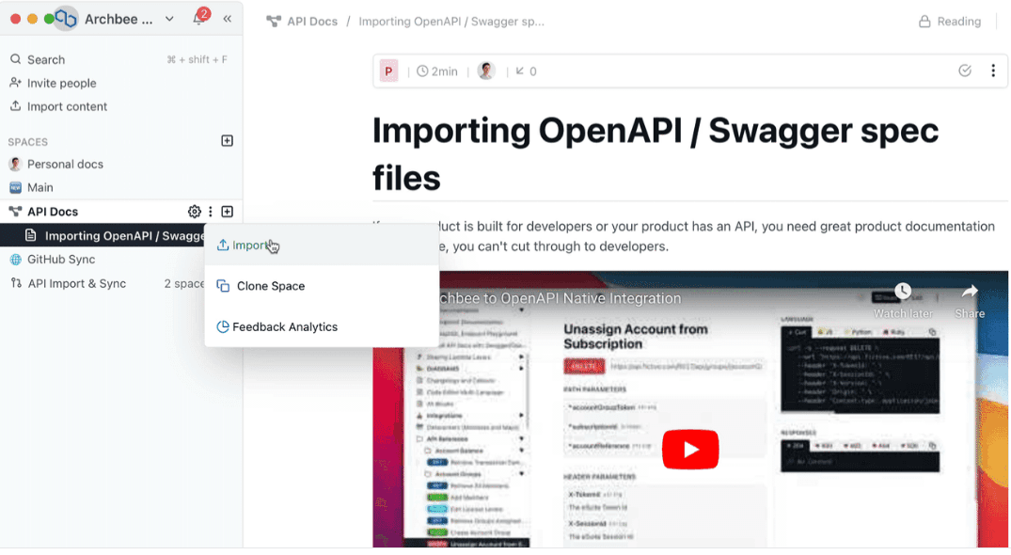The image size is (1011, 555).
Task: Choose Clone Space from the menu
Action: (270, 286)
